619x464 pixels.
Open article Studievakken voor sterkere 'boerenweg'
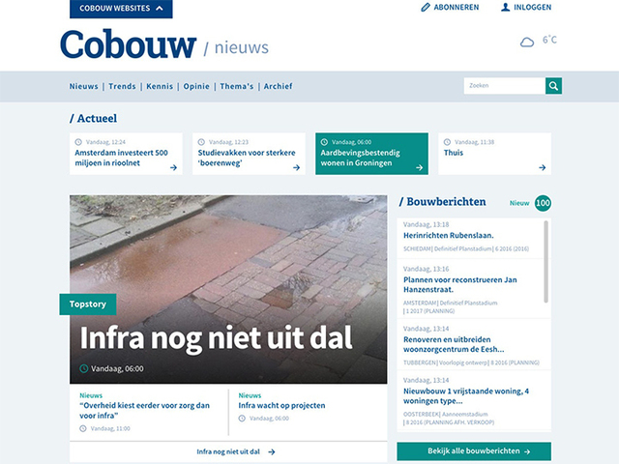pos(247,158)
